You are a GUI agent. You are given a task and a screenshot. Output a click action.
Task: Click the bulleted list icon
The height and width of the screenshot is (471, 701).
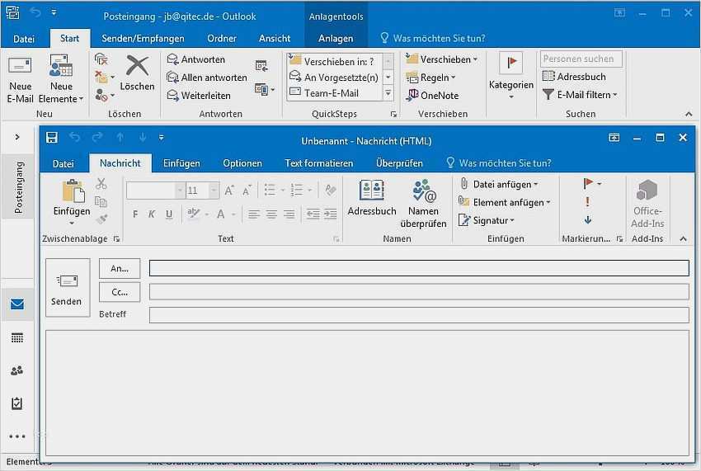[270, 190]
